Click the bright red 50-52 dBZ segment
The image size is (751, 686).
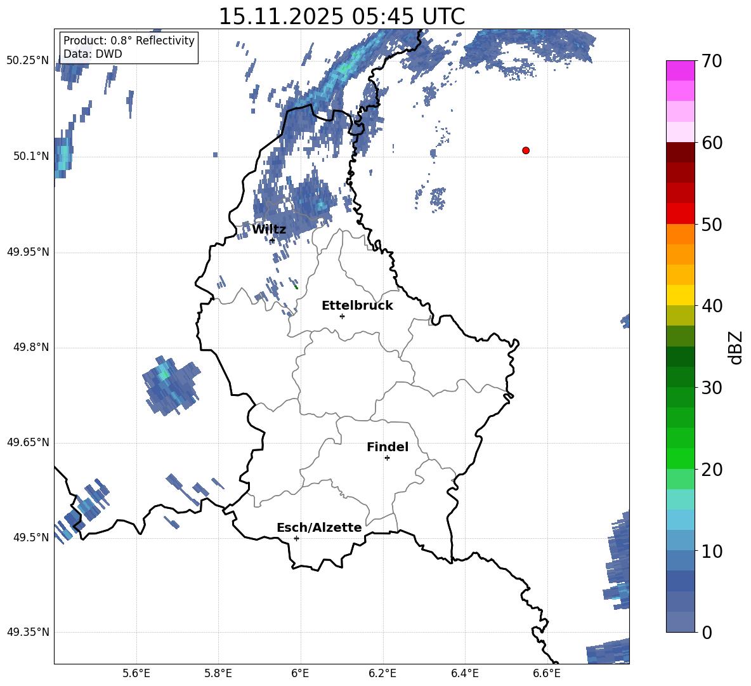[x=681, y=214]
